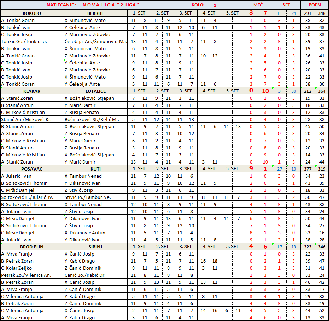Image resolution: width=329 pixels, height=321 pixels.
Task: Click the KUTI team header cell
Action: click(x=95, y=169)
